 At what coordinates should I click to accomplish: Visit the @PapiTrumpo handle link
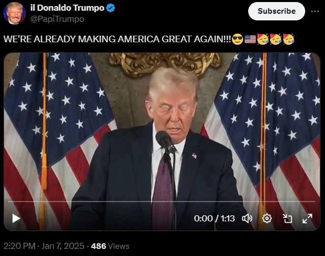coord(57,19)
